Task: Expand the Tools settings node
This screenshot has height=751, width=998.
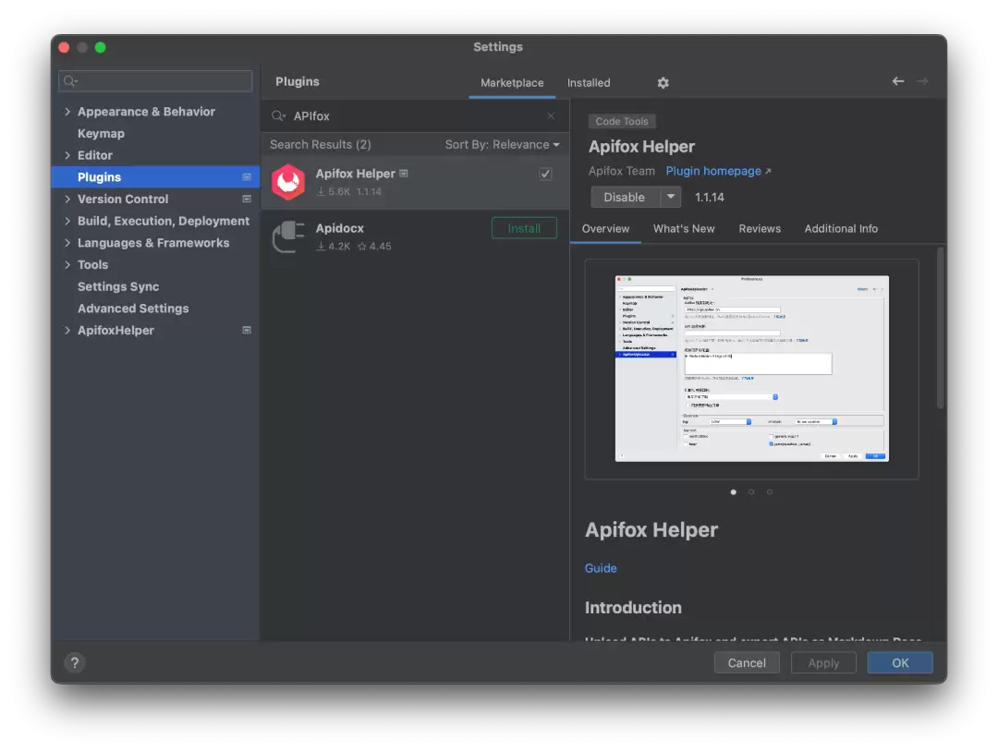Action: coord(67,265)
